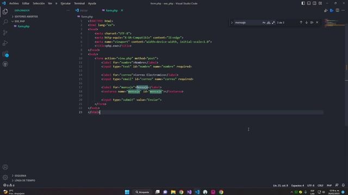Open the Run and Debug view
The width and height of the screenshot is (348, 195).
point(5,43)
